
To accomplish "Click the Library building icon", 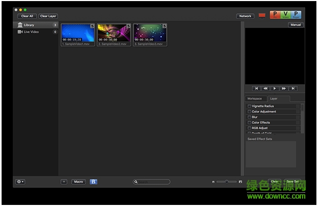I will 20,25.
